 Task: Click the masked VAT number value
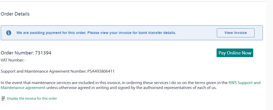click(x=25, y=60)
